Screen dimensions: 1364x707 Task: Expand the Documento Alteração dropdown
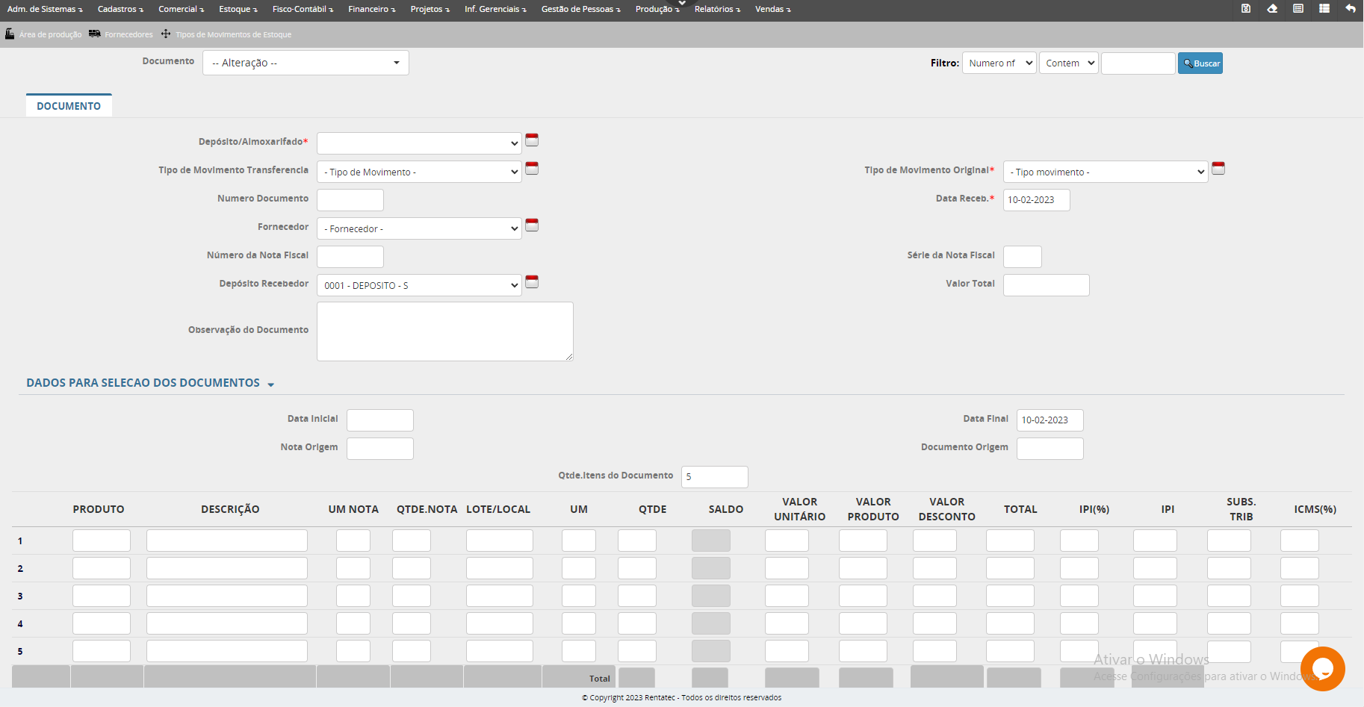tap(306, 63)
